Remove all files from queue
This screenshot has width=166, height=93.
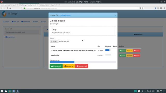(82, 66)
